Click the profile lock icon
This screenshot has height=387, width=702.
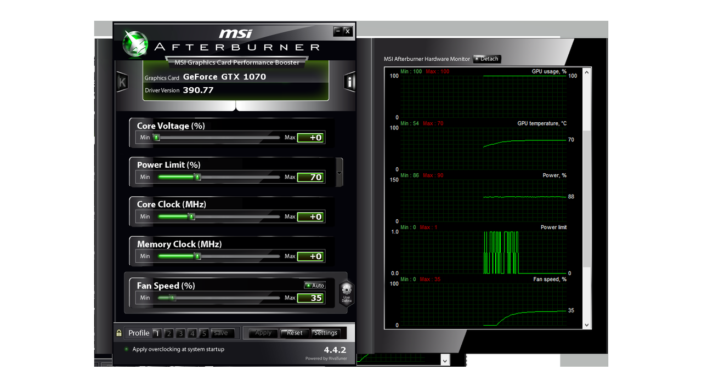[119, 333]
